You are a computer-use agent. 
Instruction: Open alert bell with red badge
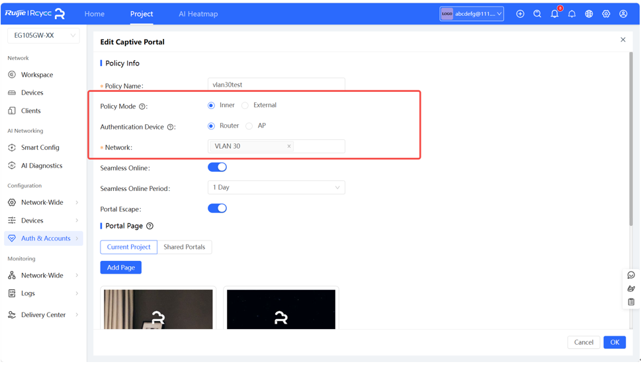click(x=555, y=13)
